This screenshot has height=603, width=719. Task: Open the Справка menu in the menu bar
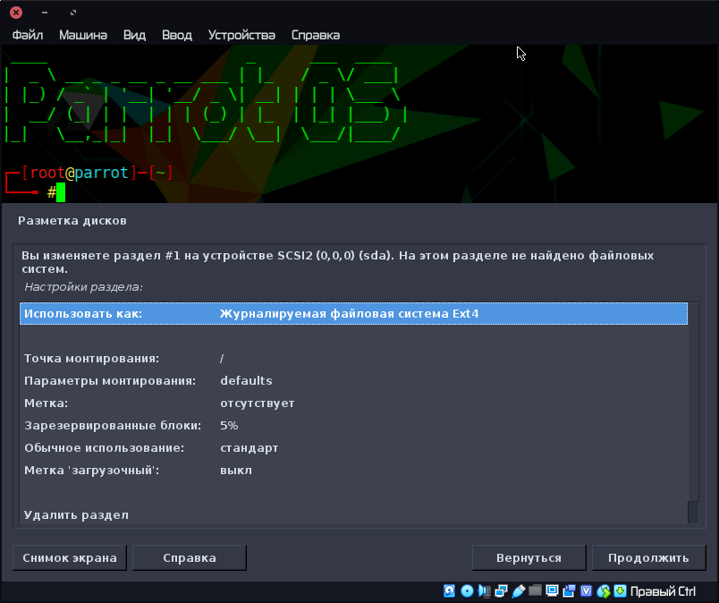[316, 35]
